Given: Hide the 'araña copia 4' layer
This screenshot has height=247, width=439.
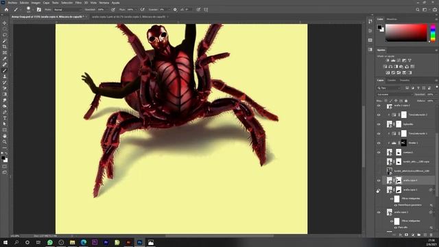Looking at the screenshot, I should pos(379,180).
